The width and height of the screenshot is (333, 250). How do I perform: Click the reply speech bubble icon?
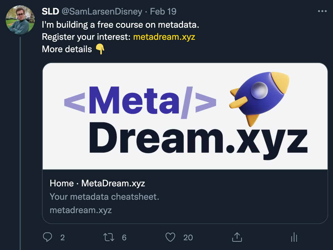click(x=47, y=237)
